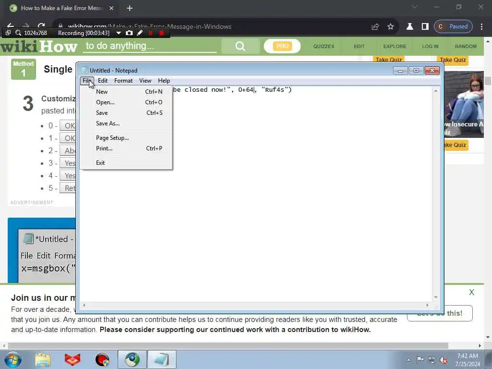Open the Chrome Labs flask icon
This screenshot has height=369, width=492.
[409, 27]
